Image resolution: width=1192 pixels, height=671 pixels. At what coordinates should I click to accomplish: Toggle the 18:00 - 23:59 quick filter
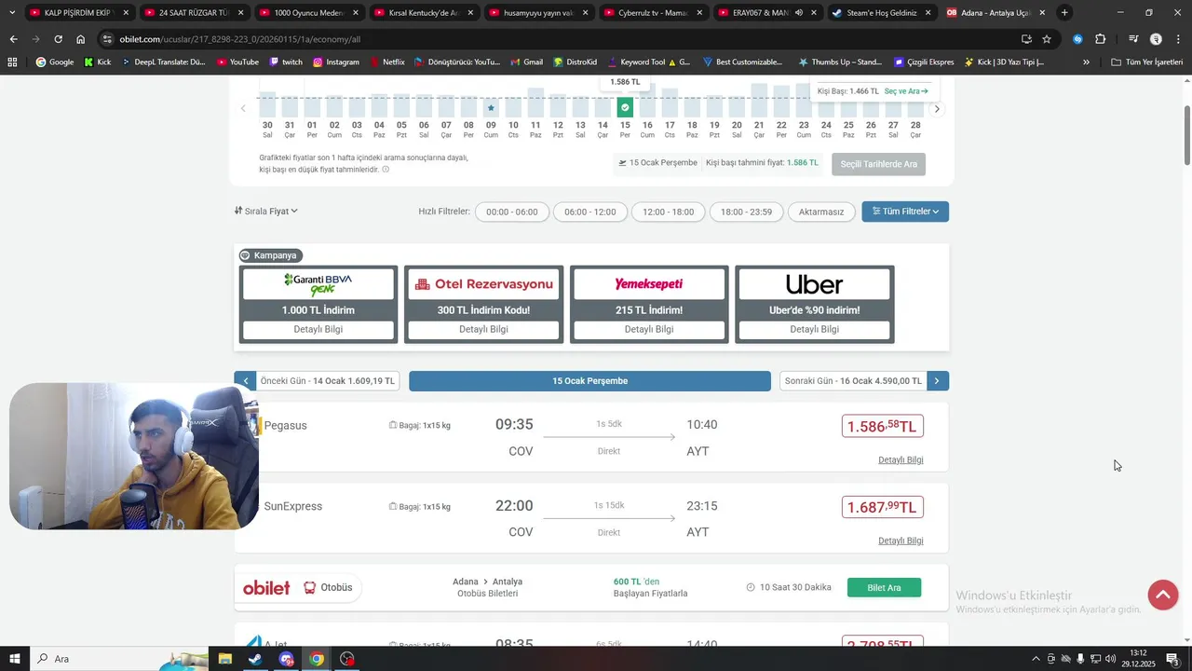tap(746, 212)
